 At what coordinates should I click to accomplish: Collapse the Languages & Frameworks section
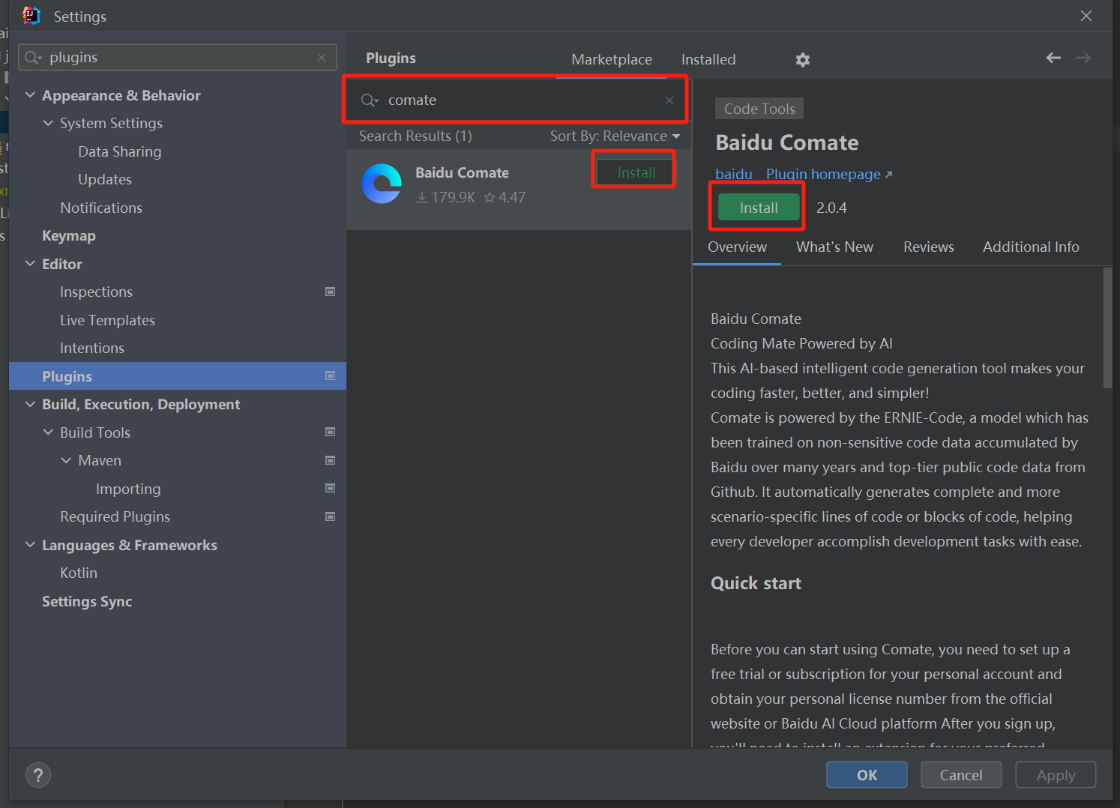(x=30, y=545)
